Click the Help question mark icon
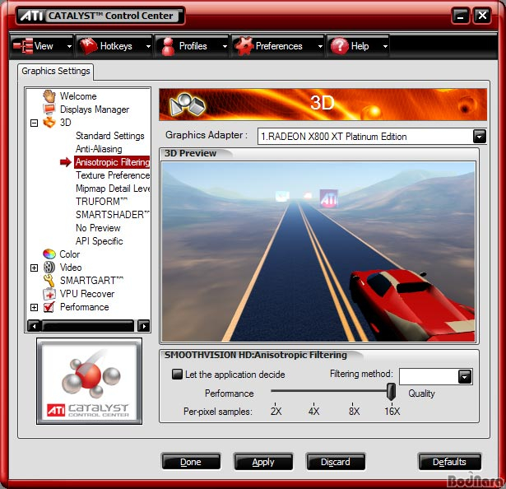The width and height of the screenshot is (506, 489). [339, 46]
